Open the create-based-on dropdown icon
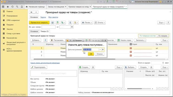 point(63,23)
